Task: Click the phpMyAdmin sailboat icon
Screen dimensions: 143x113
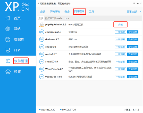Action: coord(42,25)
